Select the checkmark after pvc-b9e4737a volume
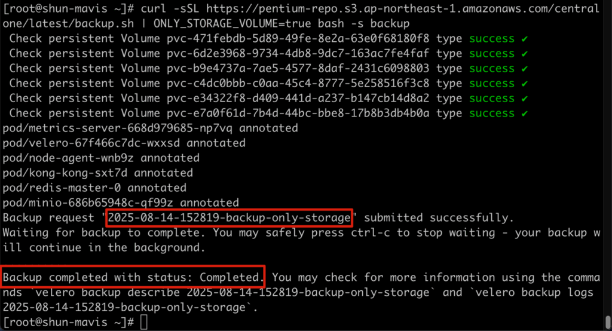Screen dimensions: 612x331 coord(524,69)
